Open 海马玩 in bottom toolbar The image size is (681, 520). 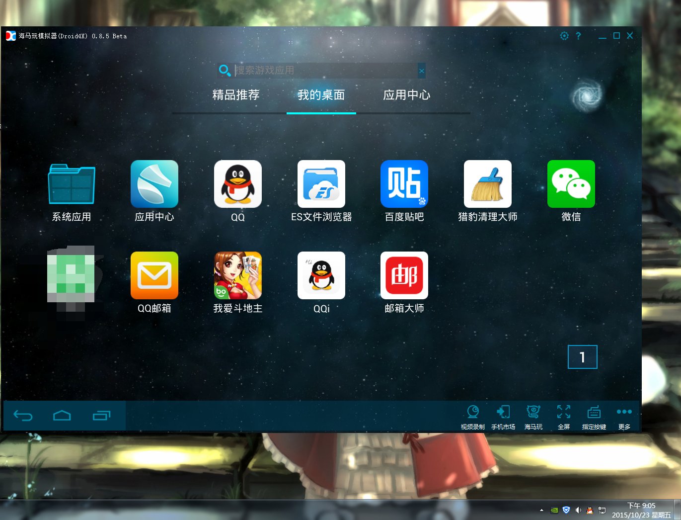533,417
